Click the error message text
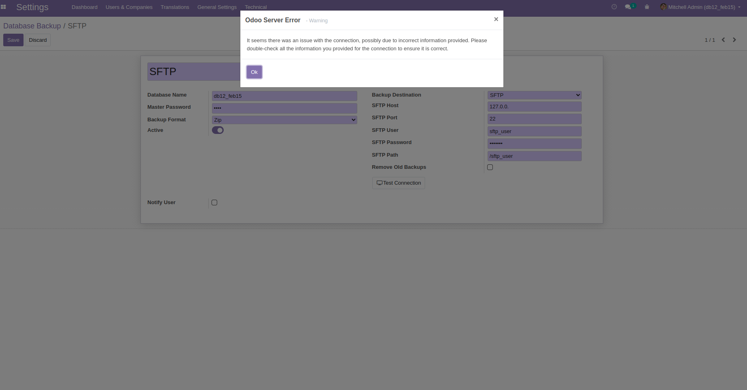This screenshot has width=747, height=390. [367, 45]
